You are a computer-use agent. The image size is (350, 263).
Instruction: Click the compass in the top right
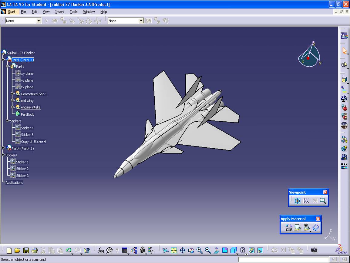(x=309, y=54)
